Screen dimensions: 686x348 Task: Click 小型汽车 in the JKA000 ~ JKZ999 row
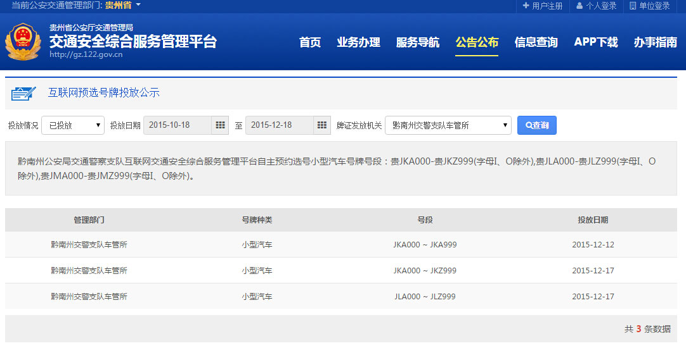pyautogui.click(x=257, y=270)
